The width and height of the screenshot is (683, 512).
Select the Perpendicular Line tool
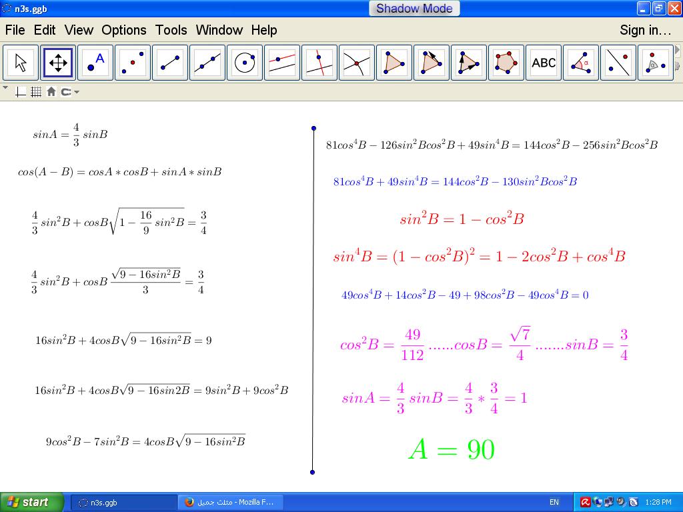tap(319, 63)
